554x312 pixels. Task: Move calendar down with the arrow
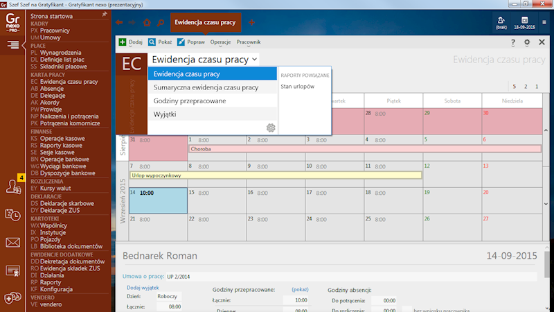(x=546, y=204)
